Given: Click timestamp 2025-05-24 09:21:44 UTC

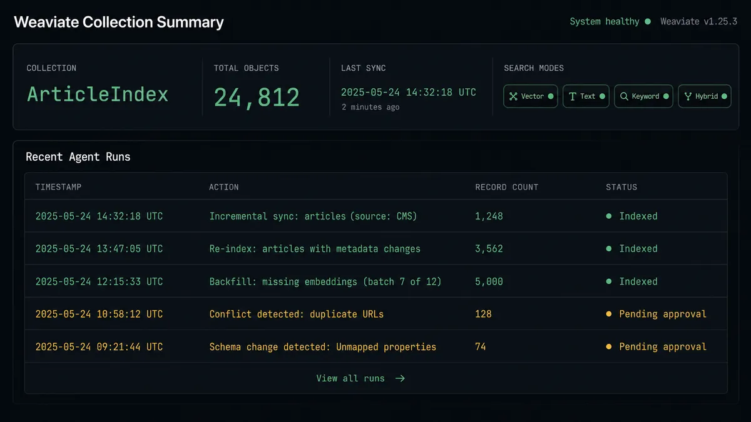Looking at the screenshot, I should 99,346.
